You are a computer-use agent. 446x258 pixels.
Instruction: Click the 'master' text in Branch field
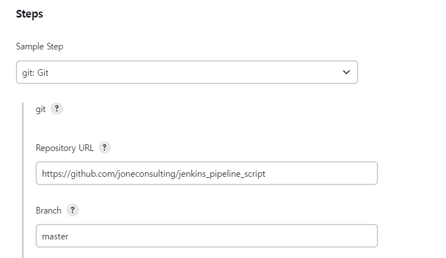click(x=55, y=237)
